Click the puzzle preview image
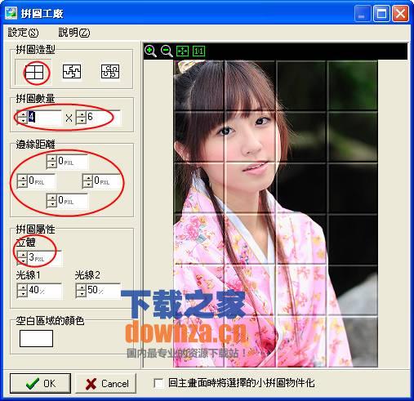414x401 pixels. tap(275, 213)
